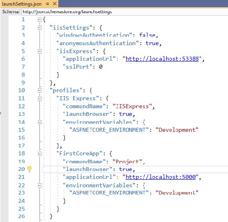Viewport: 228px width, 222px height.
Task: Click the "iisSettings" key text
Action: [71, 28]
